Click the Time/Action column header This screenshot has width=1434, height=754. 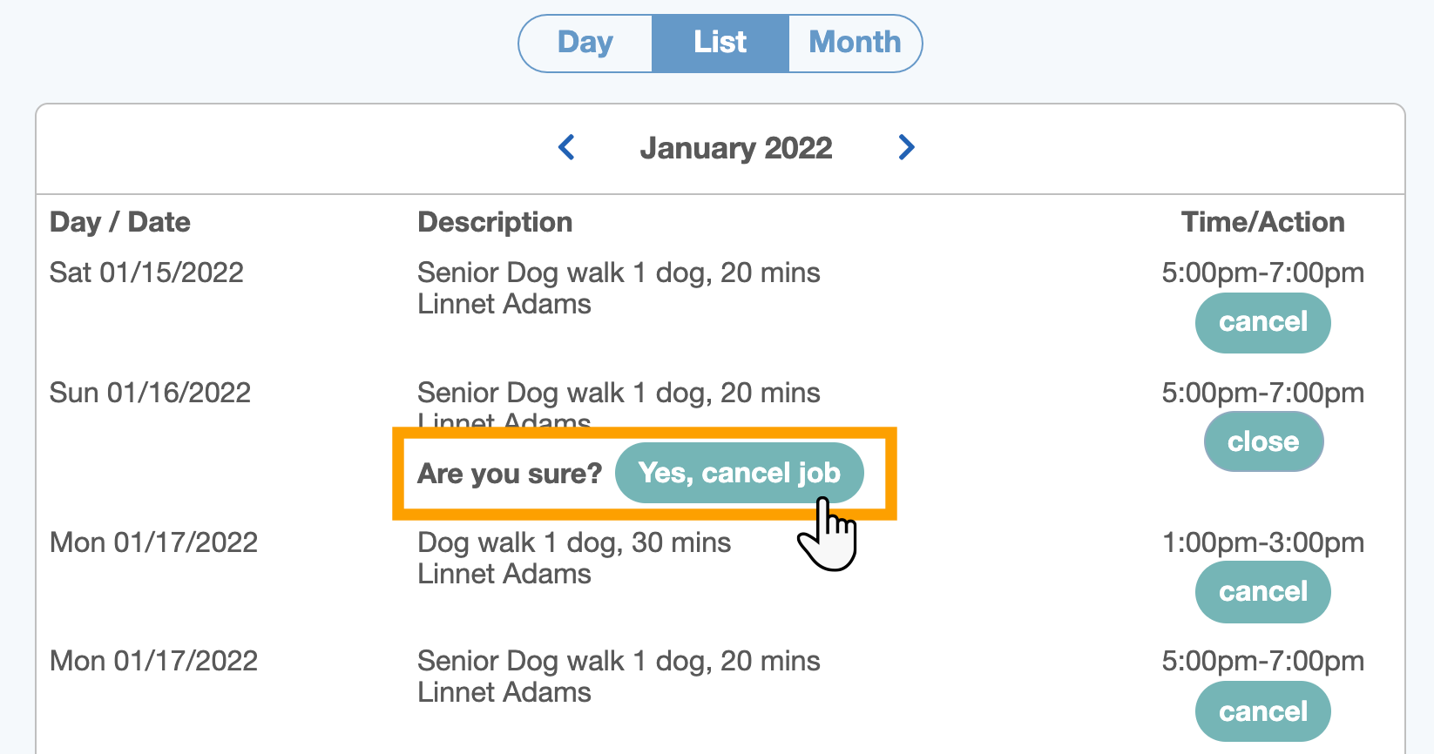pos(1262,222)
